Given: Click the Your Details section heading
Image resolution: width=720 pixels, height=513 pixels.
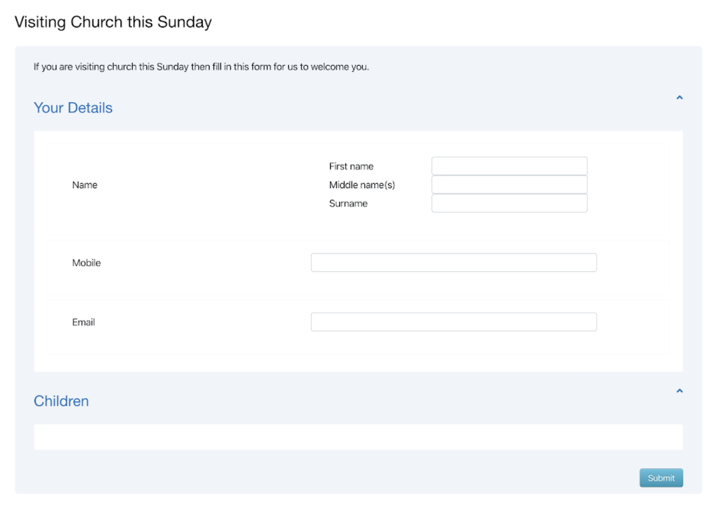Looking at the screenshot, I should click(x=73, y=108).
